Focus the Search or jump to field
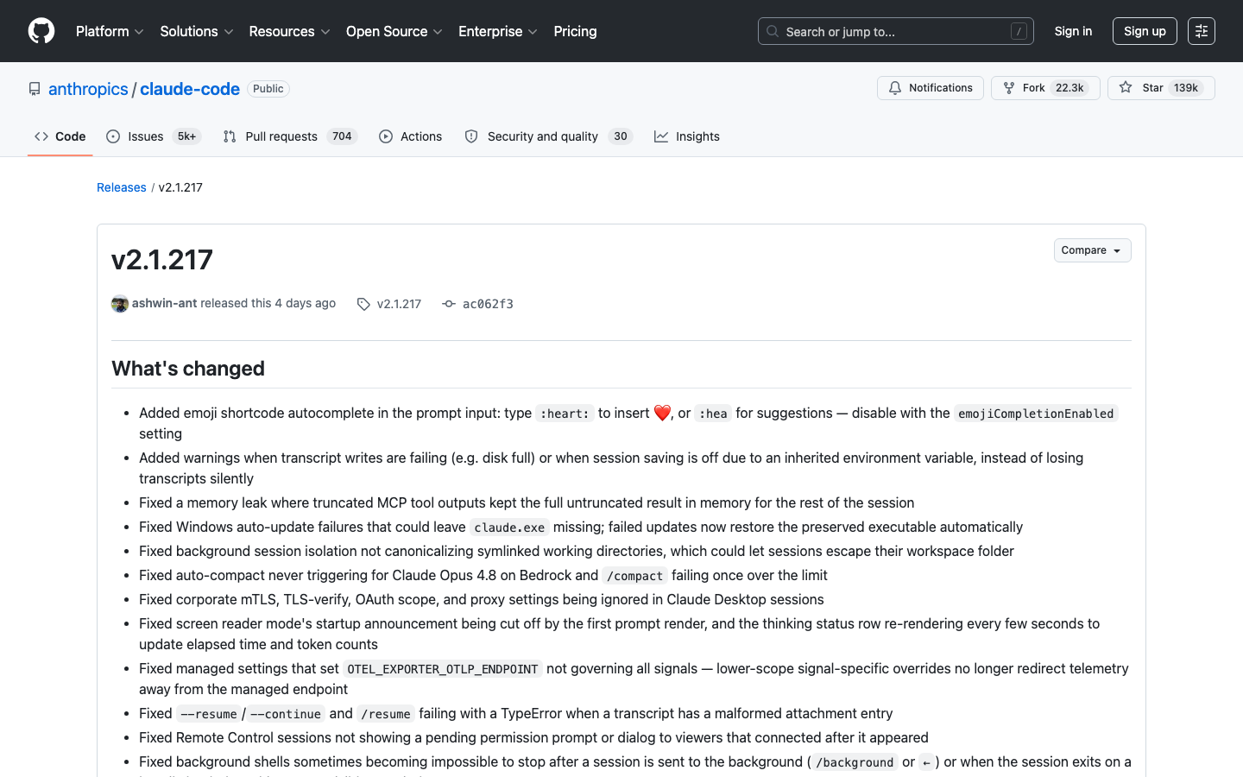 click(x=896, y=31)
